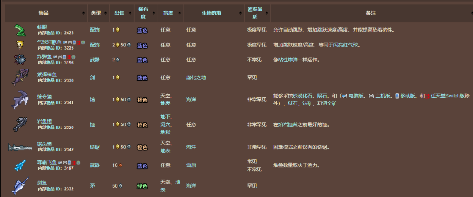This screenshot has width=473, height=197.
Task: Click the 炸弹鱼 bomb fish icon
Action: pos(20,60)
